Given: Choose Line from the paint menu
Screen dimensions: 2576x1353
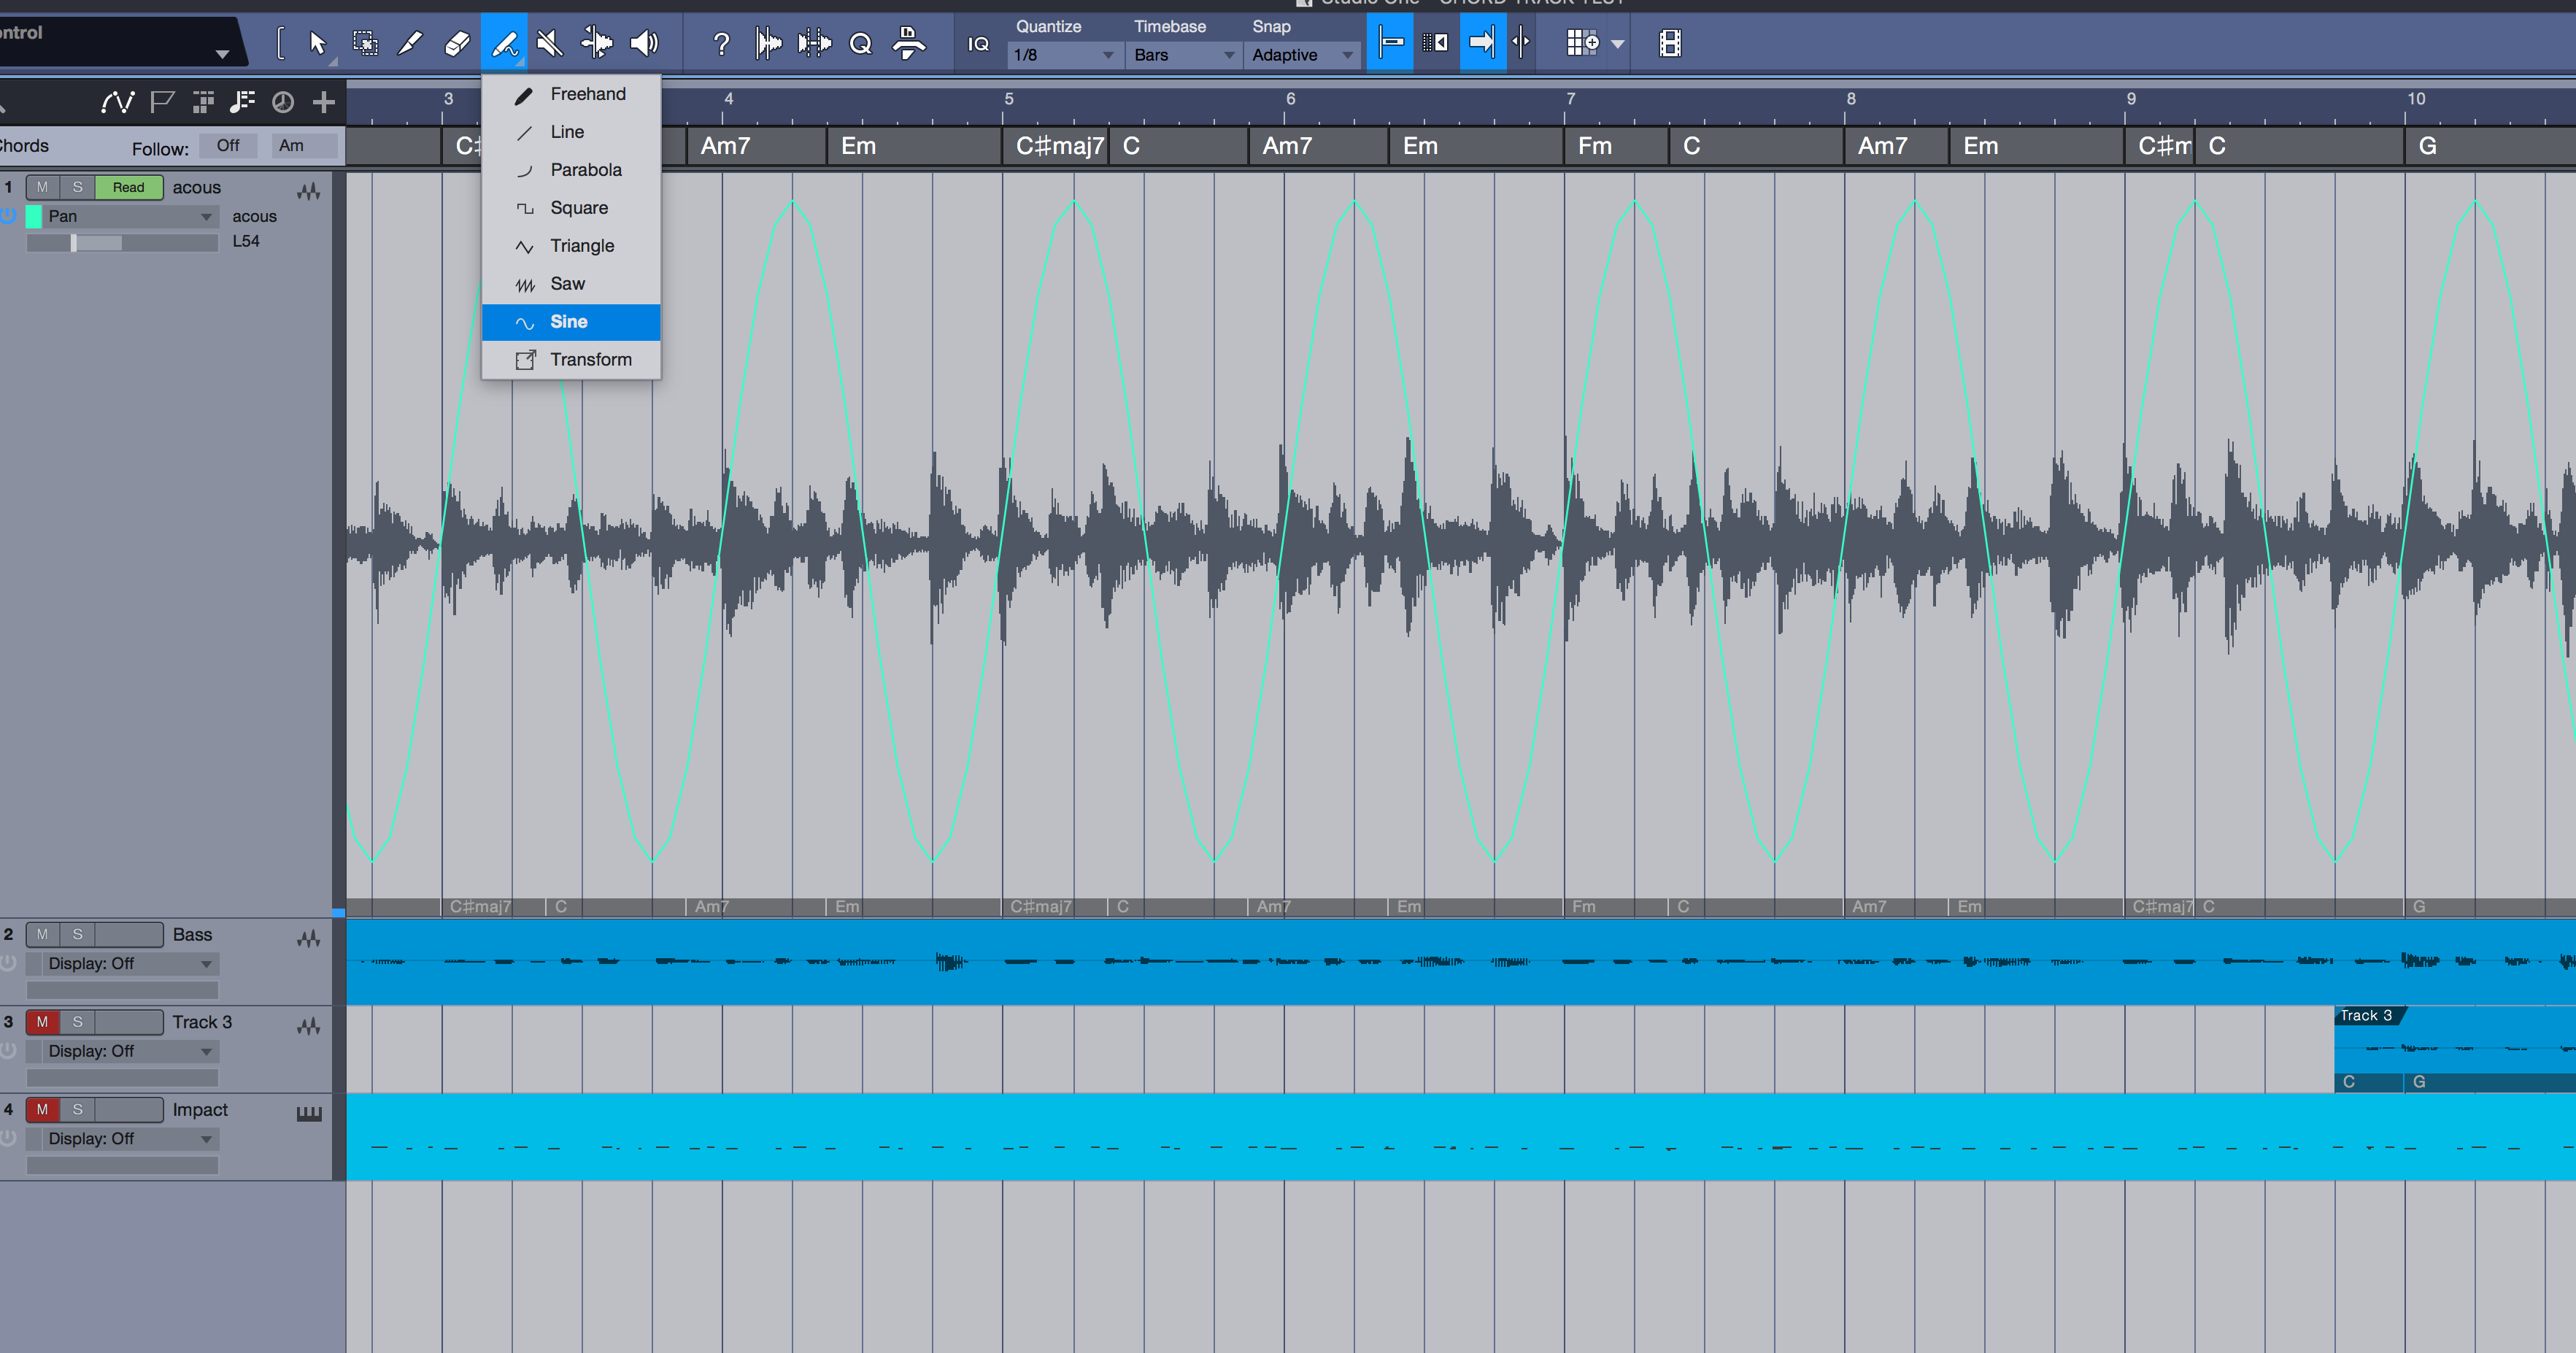Looking at the screenshot, I should click(571, 132).
